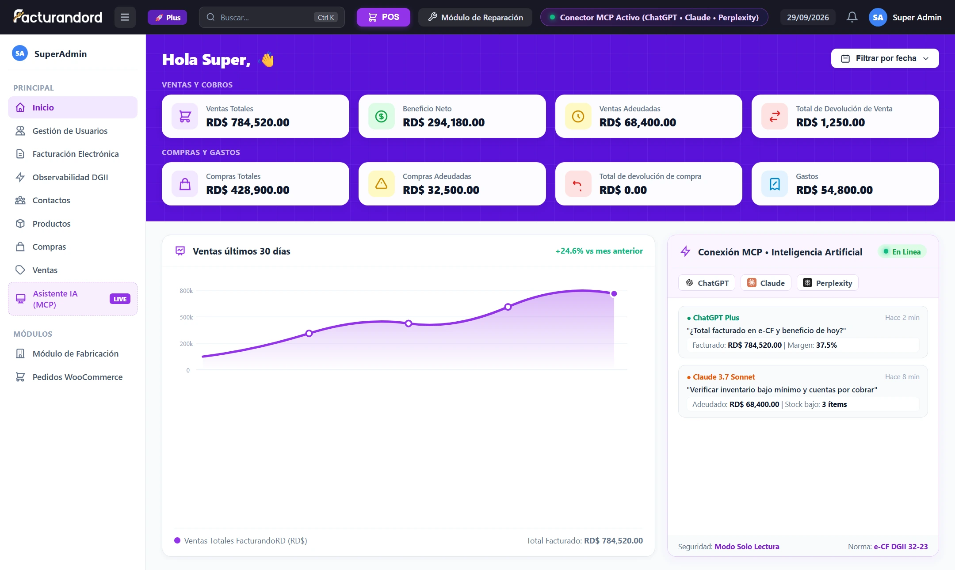Click the last data point on sales chart

[614, 294]
